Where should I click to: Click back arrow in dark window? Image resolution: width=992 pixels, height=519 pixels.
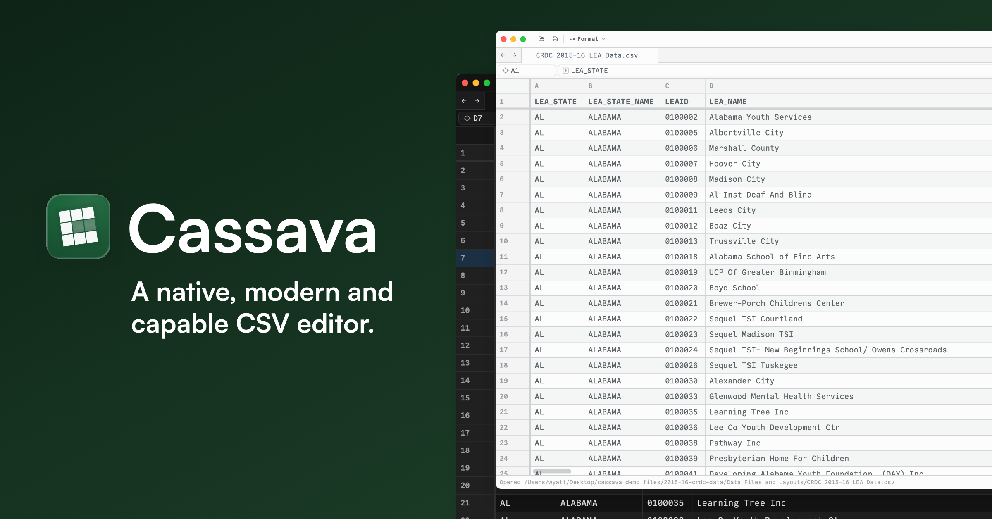click(x=464, y=101)
